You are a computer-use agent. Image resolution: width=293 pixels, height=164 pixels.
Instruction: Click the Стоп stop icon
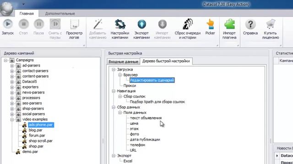click(23, 24)
